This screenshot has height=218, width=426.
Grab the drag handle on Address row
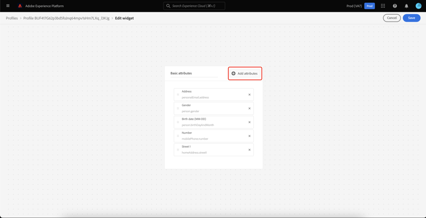(x=178, y=94)
